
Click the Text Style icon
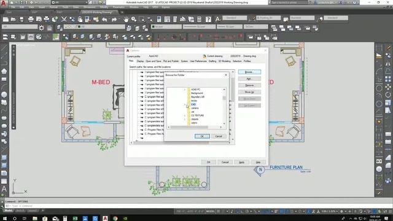point(217,19)
